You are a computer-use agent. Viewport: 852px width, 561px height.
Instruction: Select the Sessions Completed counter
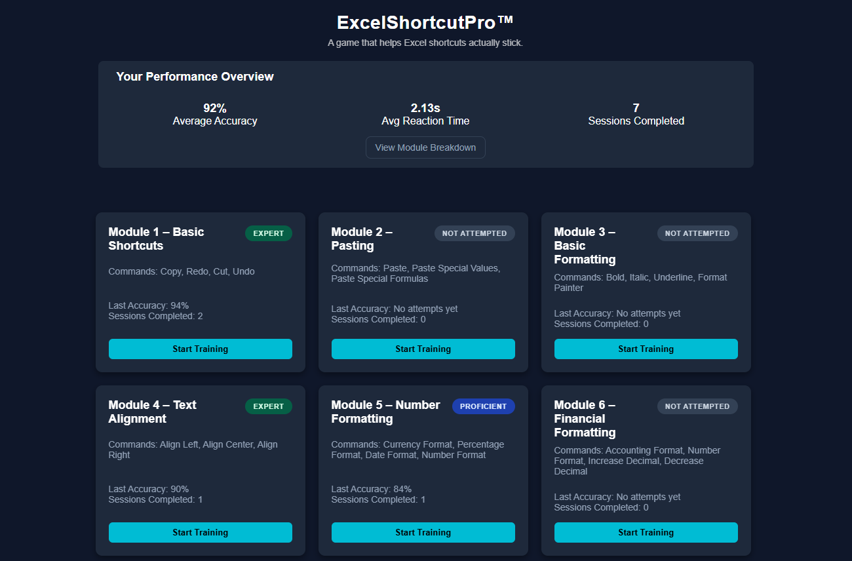pyautogui.click(x=635, y=114)
